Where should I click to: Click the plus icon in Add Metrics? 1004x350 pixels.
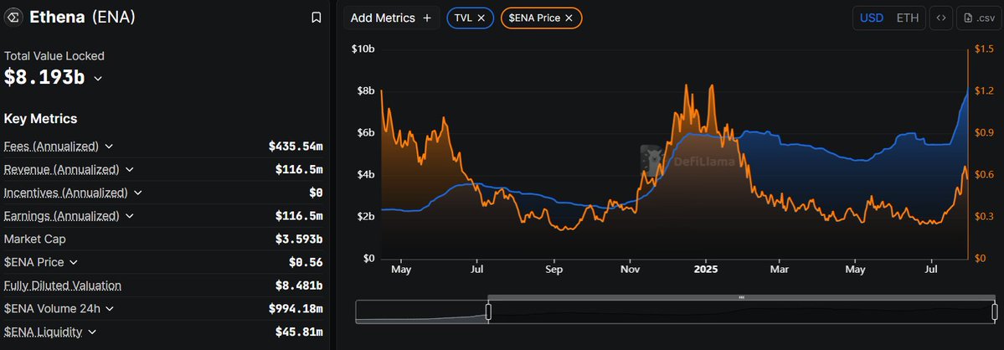click(427, 18)
